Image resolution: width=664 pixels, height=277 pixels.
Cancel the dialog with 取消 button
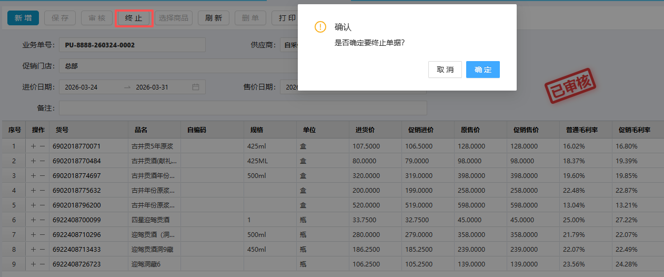click(x=445, y=70)
